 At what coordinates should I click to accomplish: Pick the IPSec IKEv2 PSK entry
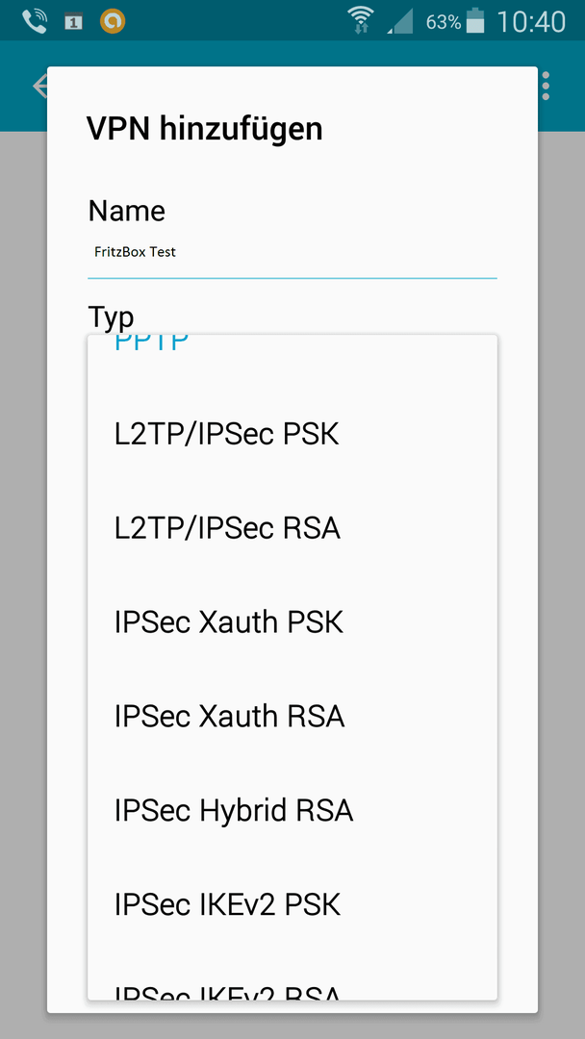[x=292, y=904]
